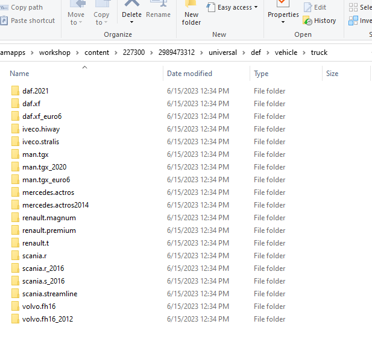Click the mercedes.actros2014 folder name
This screenshot has width=372, height=359.
[55, 205]
